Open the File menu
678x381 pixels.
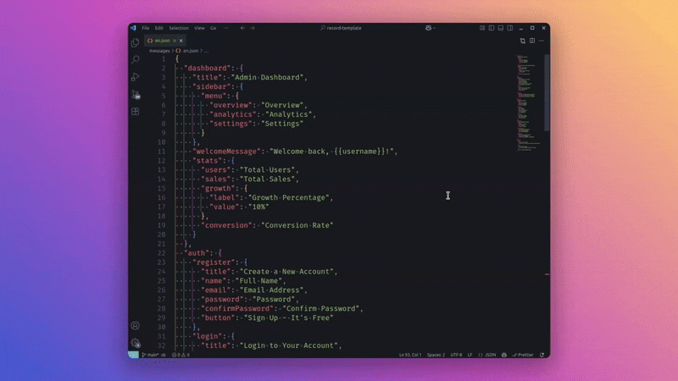tap(146, 28)
